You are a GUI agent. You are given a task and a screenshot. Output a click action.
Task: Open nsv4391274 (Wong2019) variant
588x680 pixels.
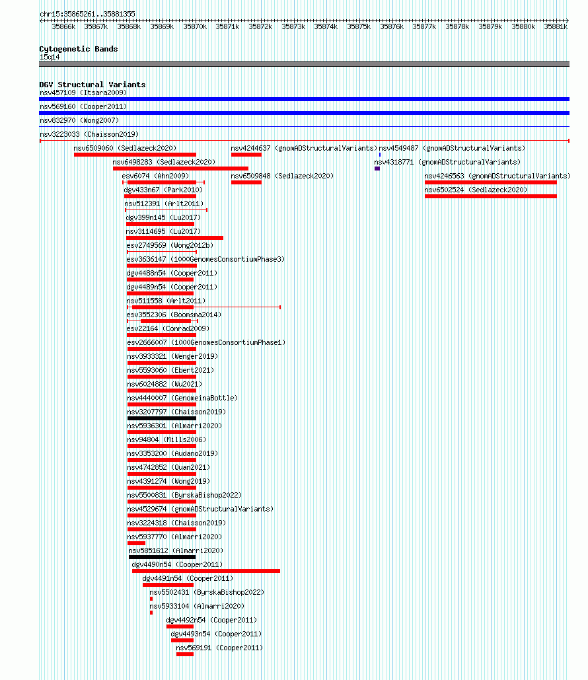tap(168, 481)
